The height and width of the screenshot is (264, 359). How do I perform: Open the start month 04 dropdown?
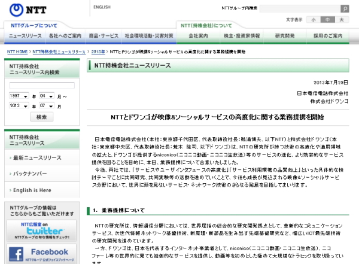coord(47,96)
